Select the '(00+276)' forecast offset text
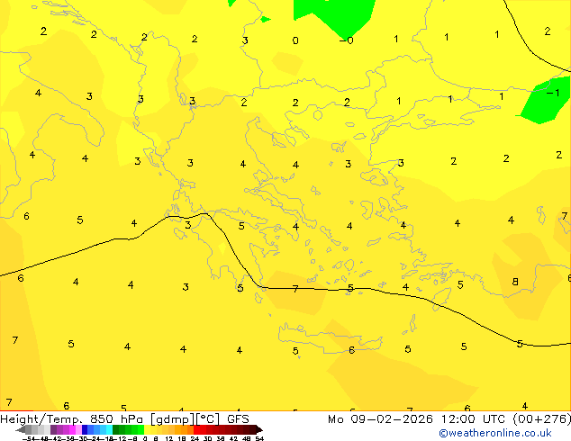Screen dimensions: 571x441 pyautogui.click(x=542, y=419)
